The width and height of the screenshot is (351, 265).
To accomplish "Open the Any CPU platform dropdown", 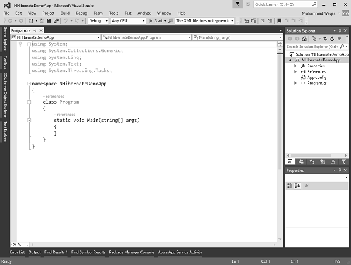I will point(128,21).
